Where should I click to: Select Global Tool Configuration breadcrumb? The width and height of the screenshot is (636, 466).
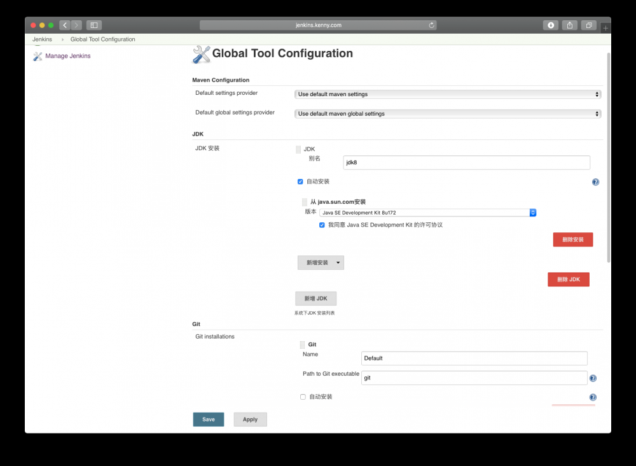(102, 39)
